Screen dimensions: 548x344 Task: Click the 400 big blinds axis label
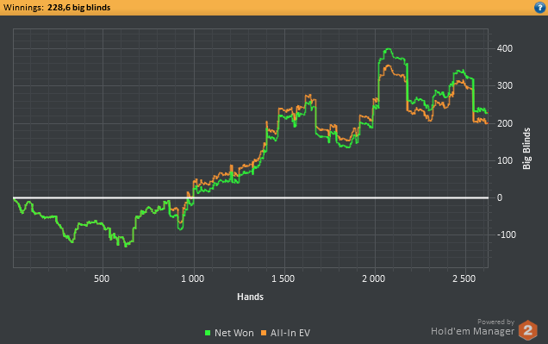point(505,48)
